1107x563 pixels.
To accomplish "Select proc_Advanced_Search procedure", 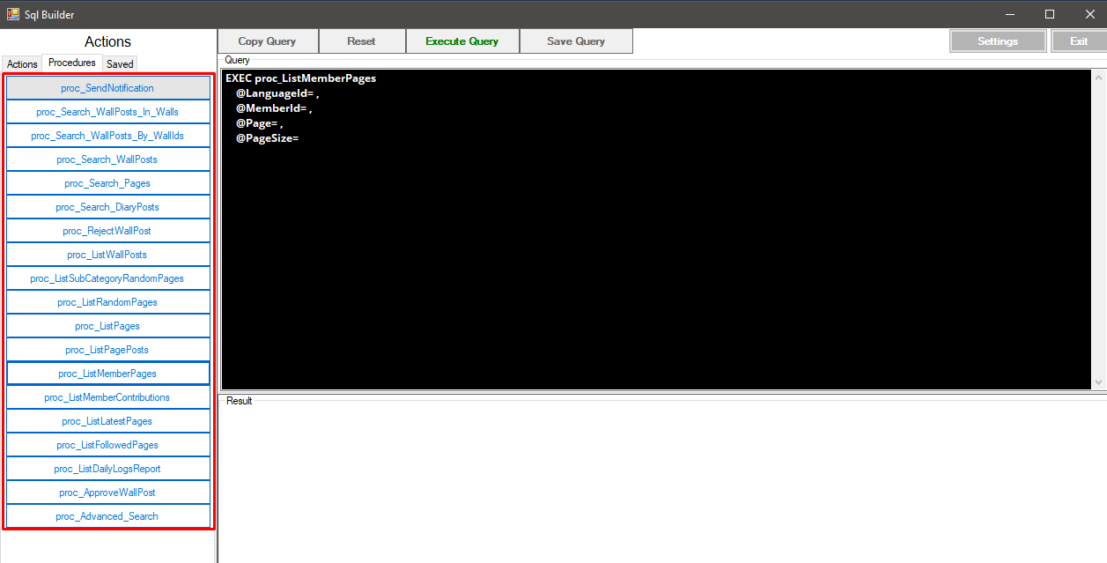I will pyautogui.click(x=107, y=515).
